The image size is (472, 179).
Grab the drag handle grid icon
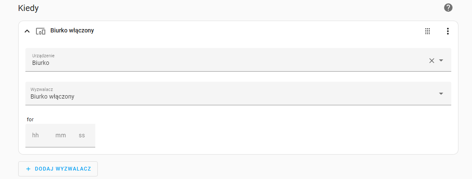click(x=428, y=31)
